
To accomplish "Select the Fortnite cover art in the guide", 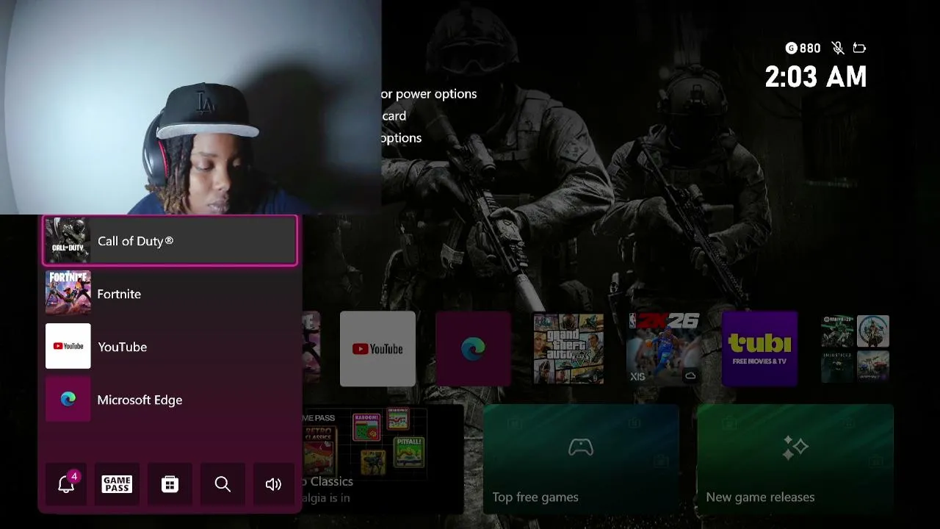I will [68, 293].
